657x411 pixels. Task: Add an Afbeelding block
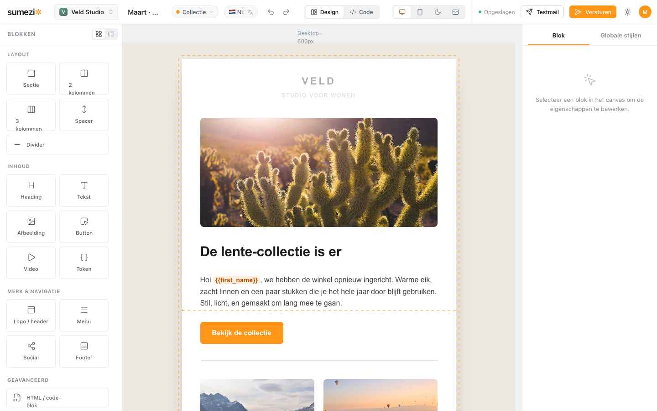tap(31, 227)
